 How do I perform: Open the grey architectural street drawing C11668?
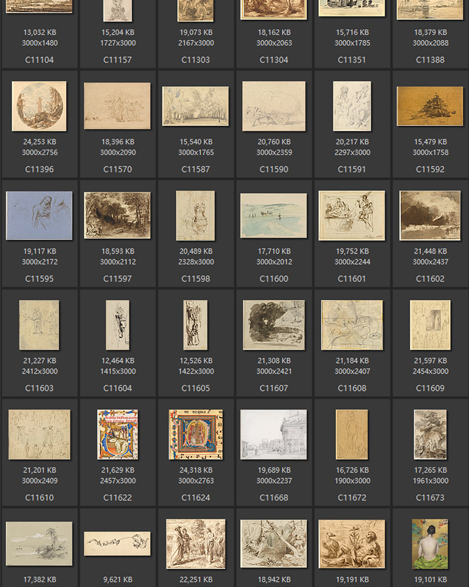(274, 434)
